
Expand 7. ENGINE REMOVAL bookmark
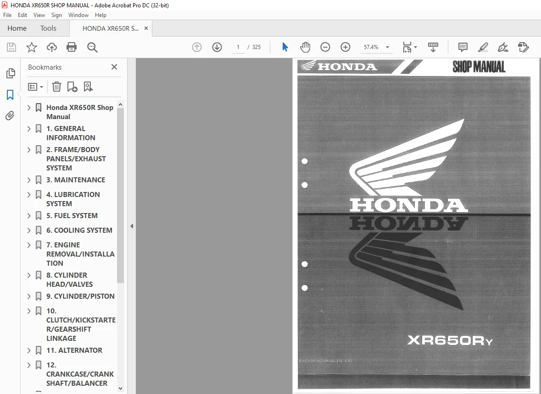pos(29,245)
